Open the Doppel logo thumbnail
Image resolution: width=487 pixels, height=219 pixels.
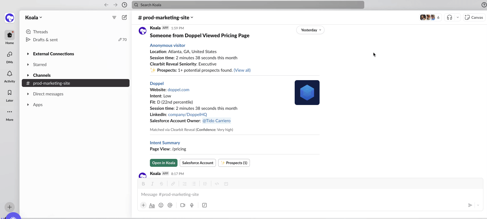tap(307, 93)
